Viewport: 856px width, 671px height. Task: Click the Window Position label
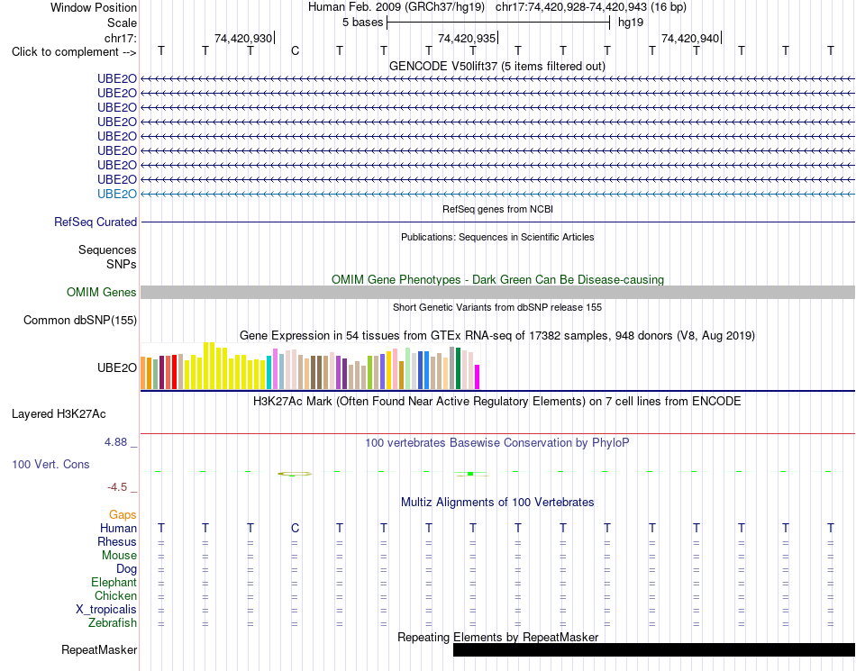pyautogui.click(x=94, y=7)
